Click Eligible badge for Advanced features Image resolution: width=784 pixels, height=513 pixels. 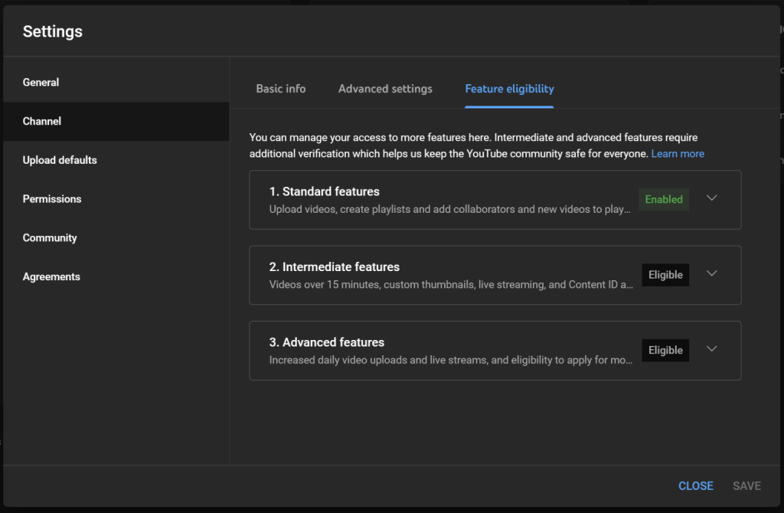coord(665,350)
